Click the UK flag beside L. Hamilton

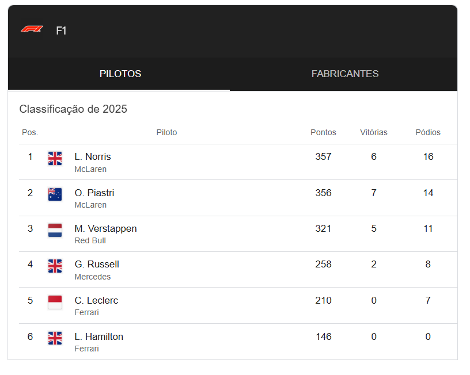click(x=55, y=338)
